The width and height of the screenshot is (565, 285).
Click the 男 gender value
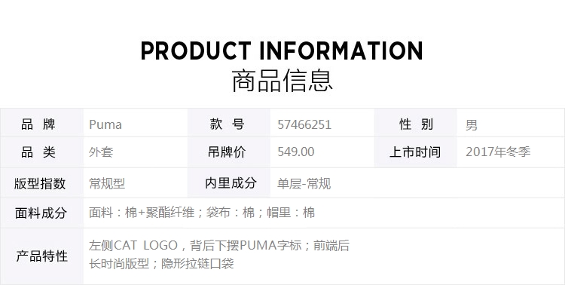pos(472,125)
